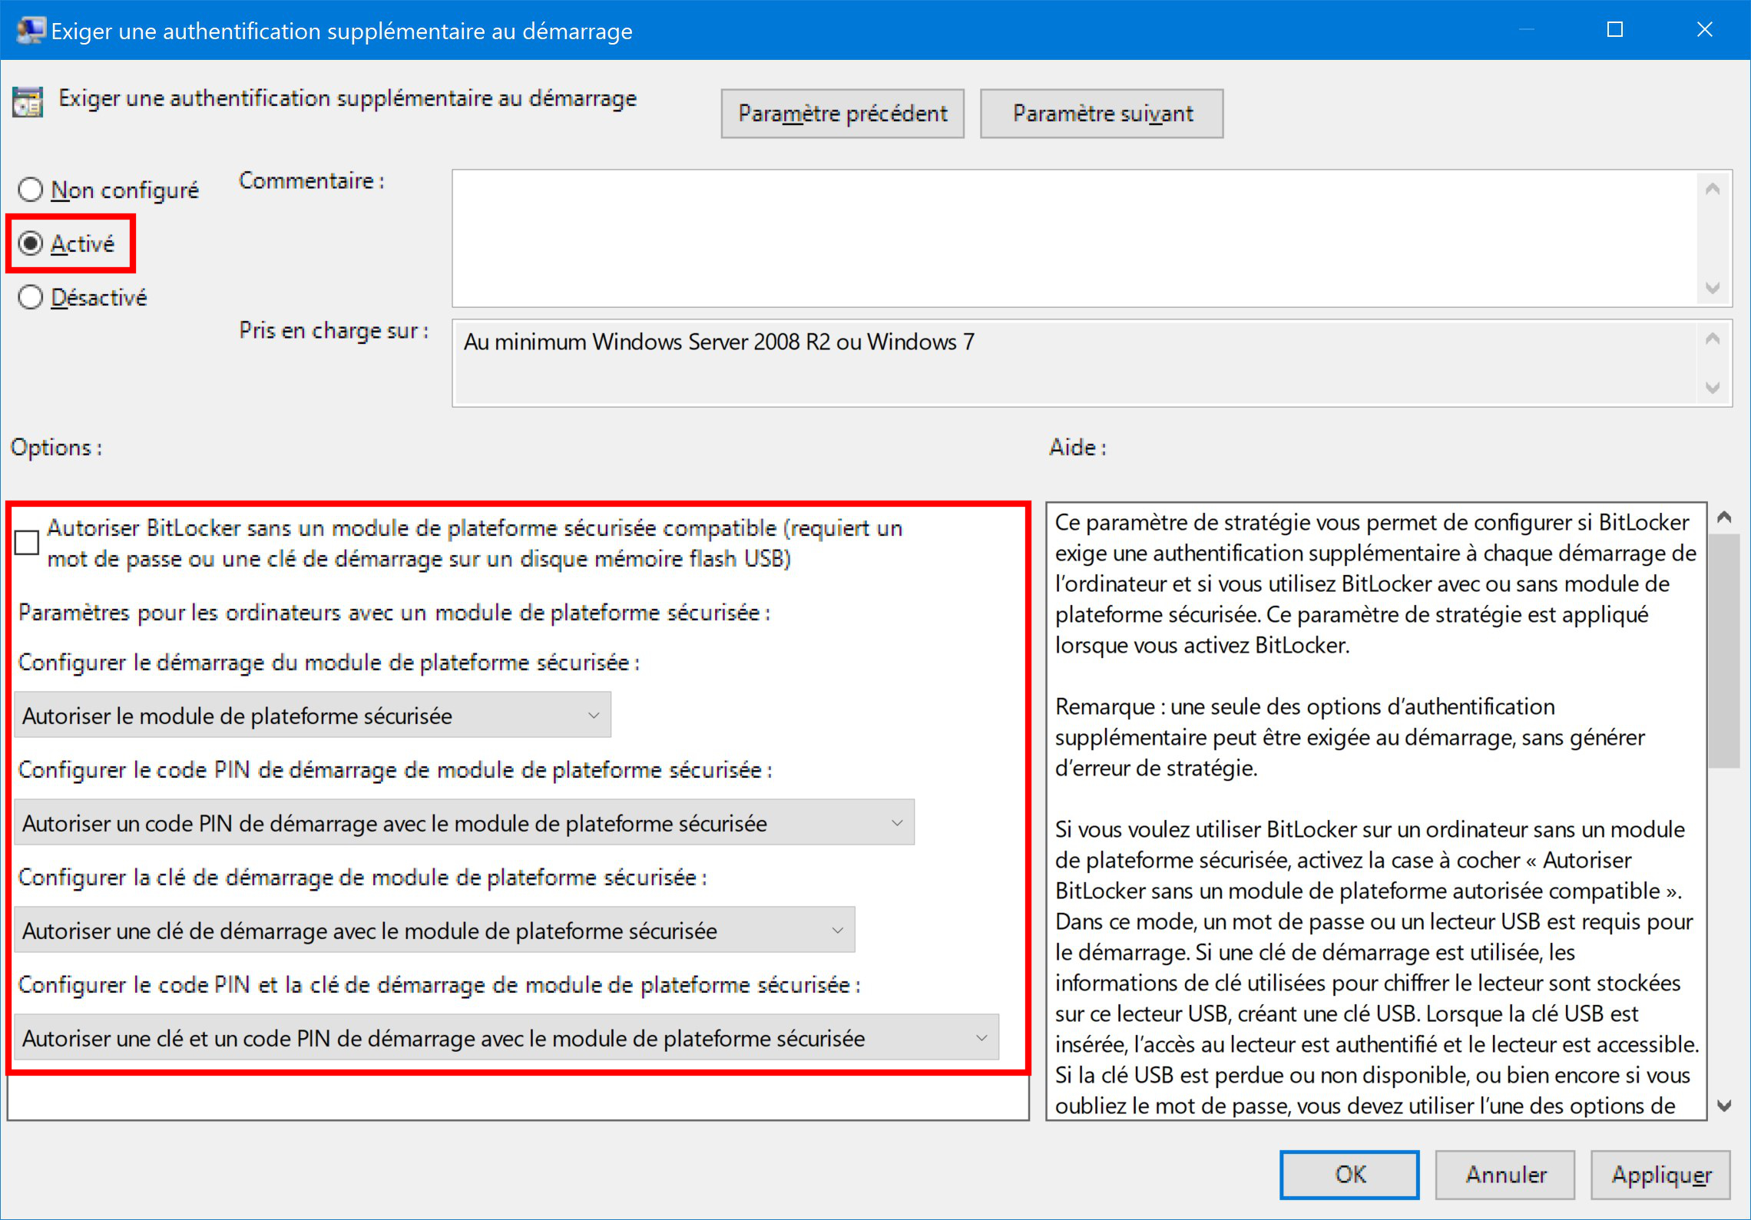Click 'Paramètres pour les ordinateurs avec un module' text

[x=394, y=613]
